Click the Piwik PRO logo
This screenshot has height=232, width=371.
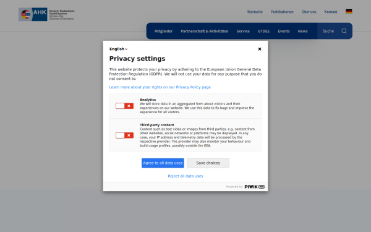pyautogui.click(x=255, y=187)
